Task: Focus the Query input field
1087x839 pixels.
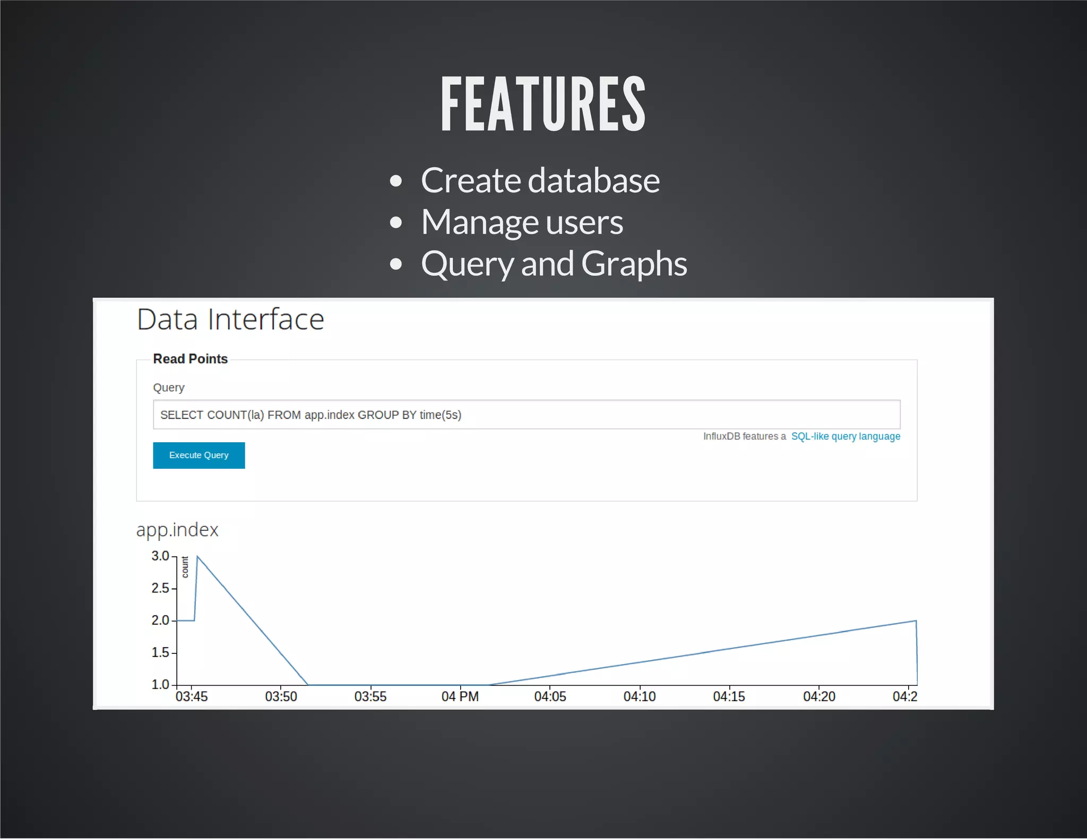Action: (527, 414)
